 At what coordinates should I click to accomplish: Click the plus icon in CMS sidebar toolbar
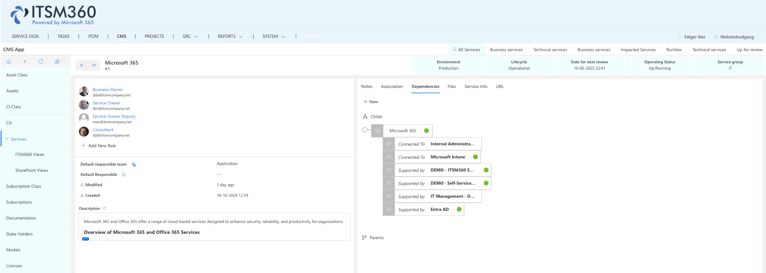tap(25, 61)
